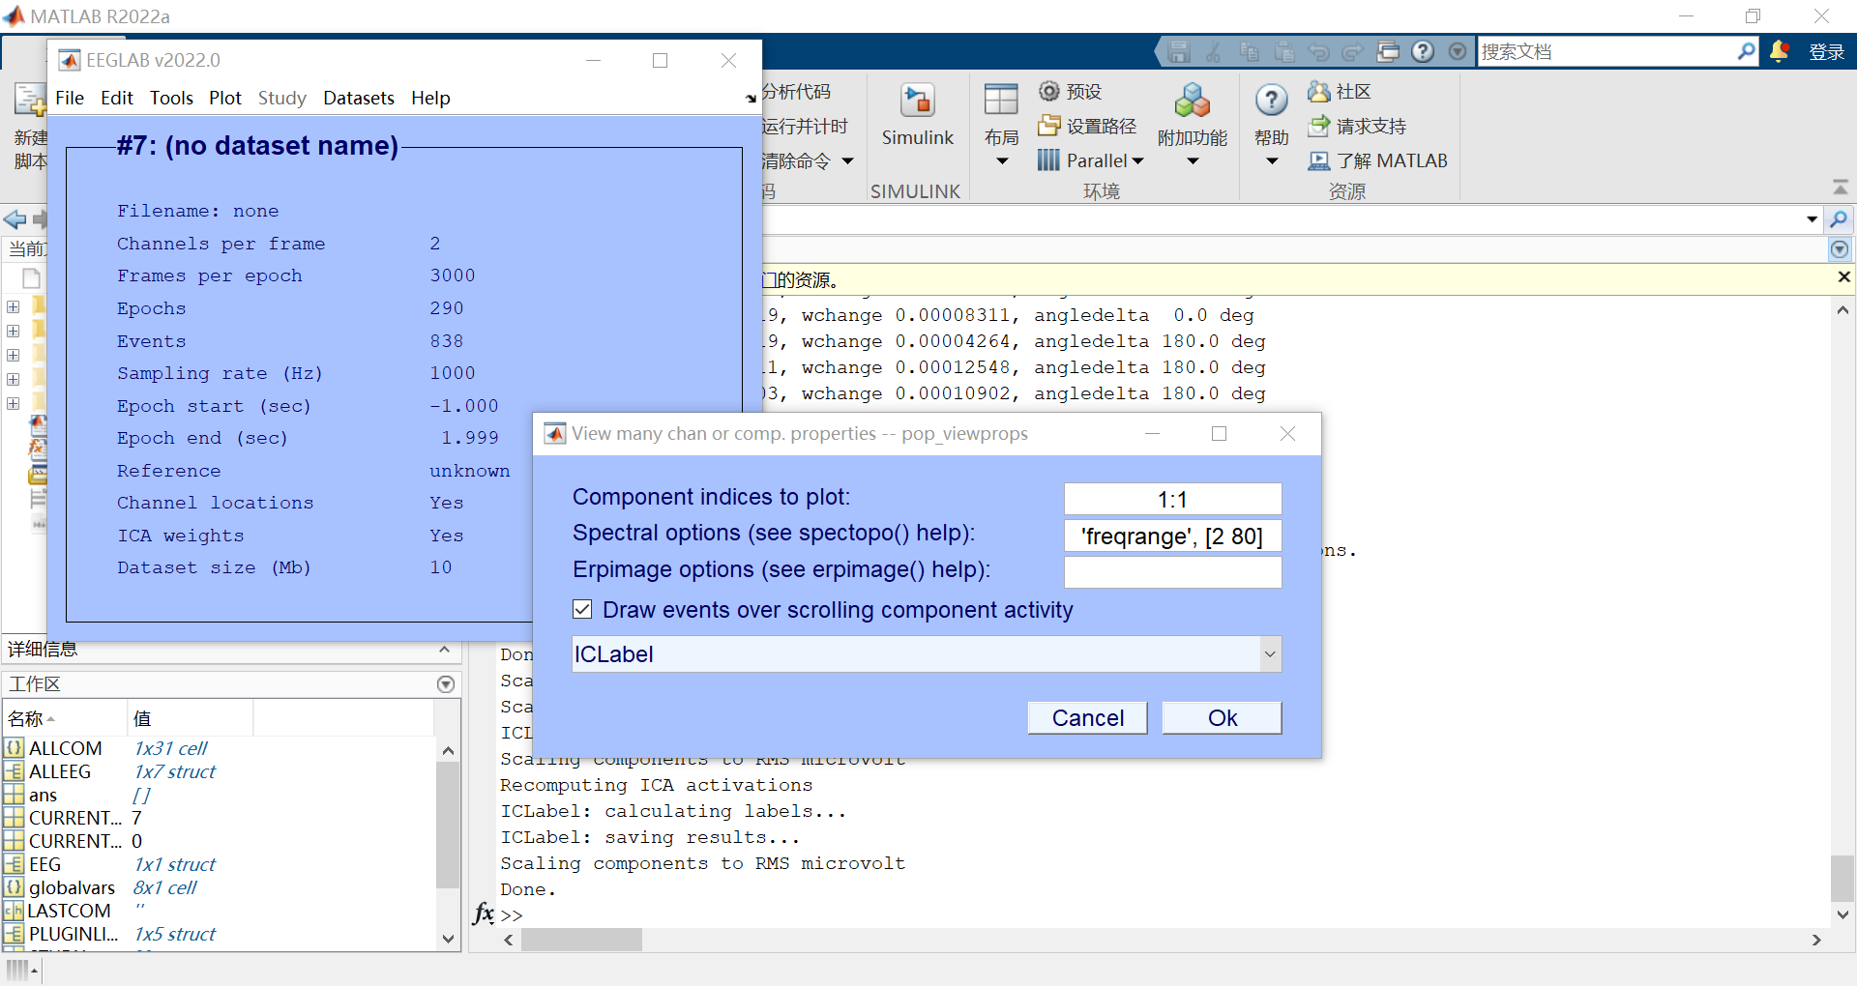Open 预设 preferences gear
The width and height of the screenshot is (1857, 986).
coord(1070,91)
